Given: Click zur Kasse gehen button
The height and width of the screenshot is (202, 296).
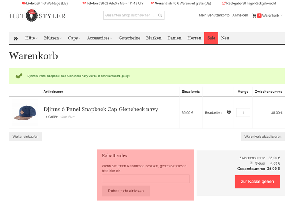Looking at the screenshot, I should click(x=257, y=182).
